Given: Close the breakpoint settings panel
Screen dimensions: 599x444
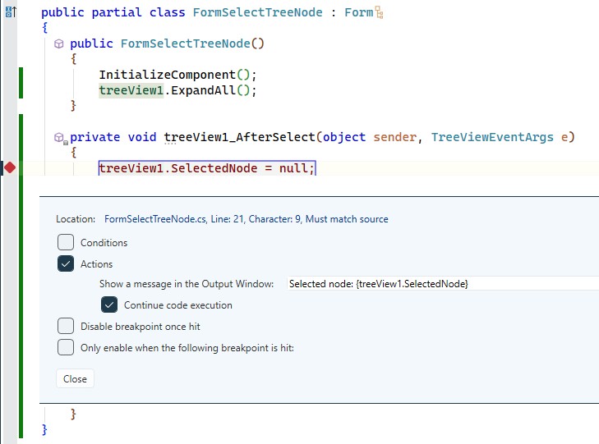Looking at the screenshot, I should tap(75, 379).
